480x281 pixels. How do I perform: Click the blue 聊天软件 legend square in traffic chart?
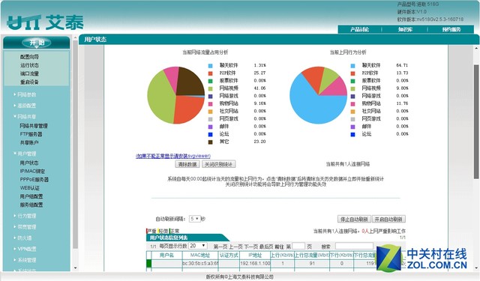210,66
